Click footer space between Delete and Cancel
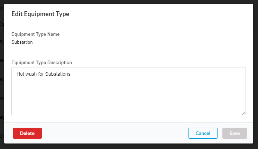The image size is (258, 149). pyautogui.click(x=114, y=133)
